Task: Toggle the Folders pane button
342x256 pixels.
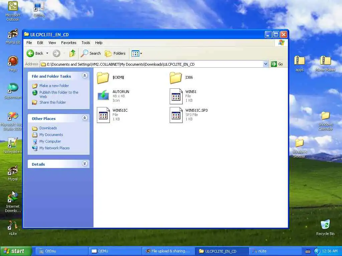Action: coord(115,53)
